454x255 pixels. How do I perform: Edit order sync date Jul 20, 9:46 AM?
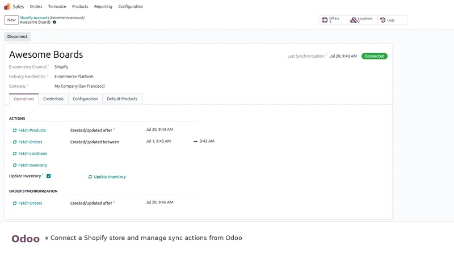[159, 202]
